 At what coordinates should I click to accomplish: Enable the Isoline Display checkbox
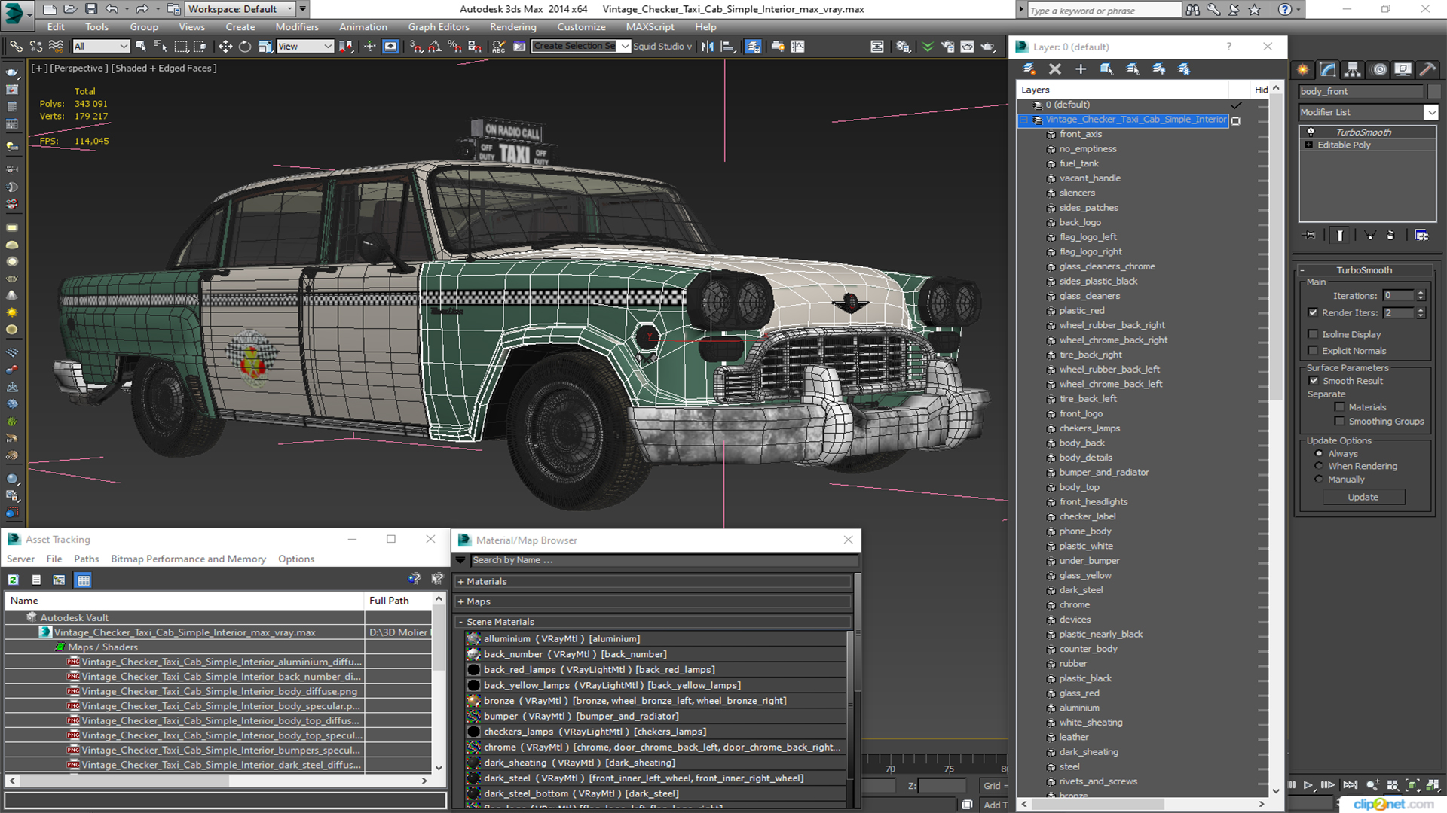pyautogui.click(x=1313, y=334)
